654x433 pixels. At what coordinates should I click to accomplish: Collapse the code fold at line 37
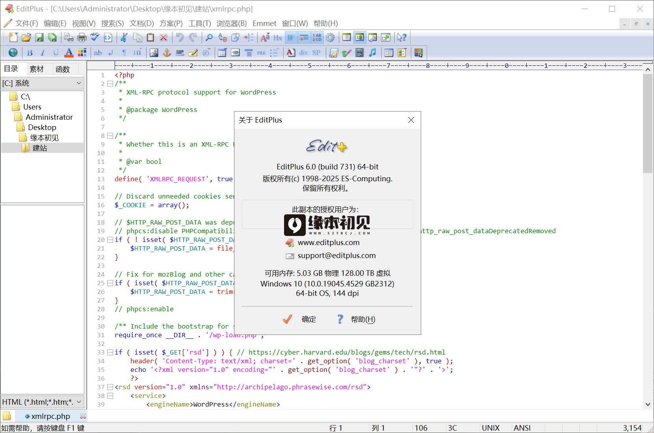click(x=110, y=387)
